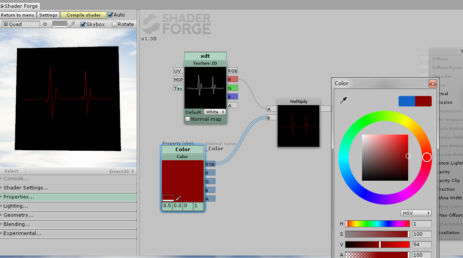Click the RGB output connector of the xdt texture node
463x258 pixels.
[x=232, y=71]
